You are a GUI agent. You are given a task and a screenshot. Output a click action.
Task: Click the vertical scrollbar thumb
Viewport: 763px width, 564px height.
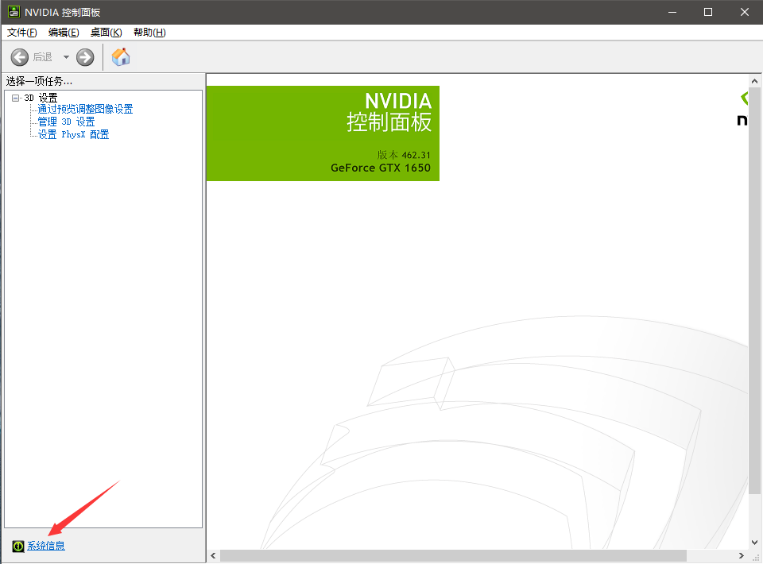pos(754,291)
